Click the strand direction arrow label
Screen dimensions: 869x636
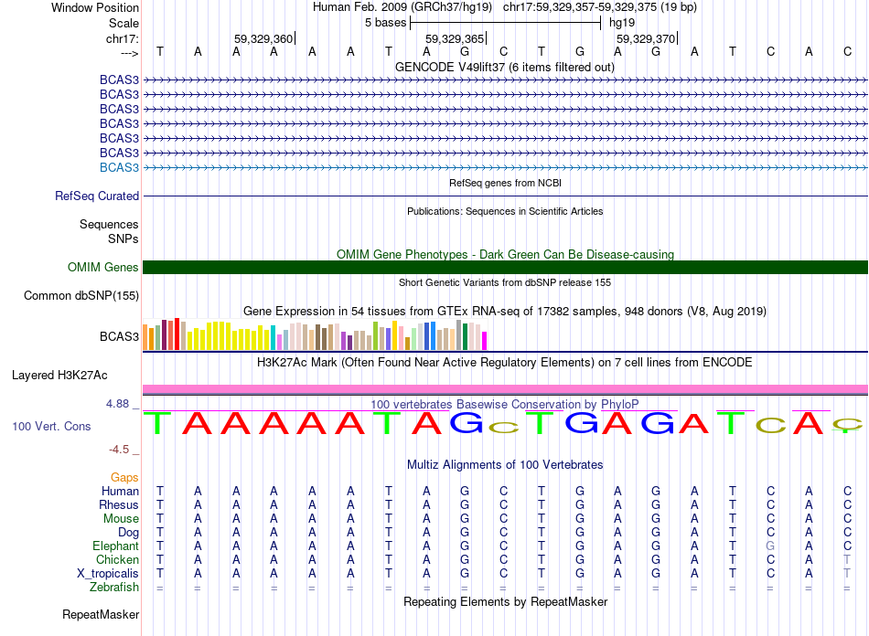(129, 53)
